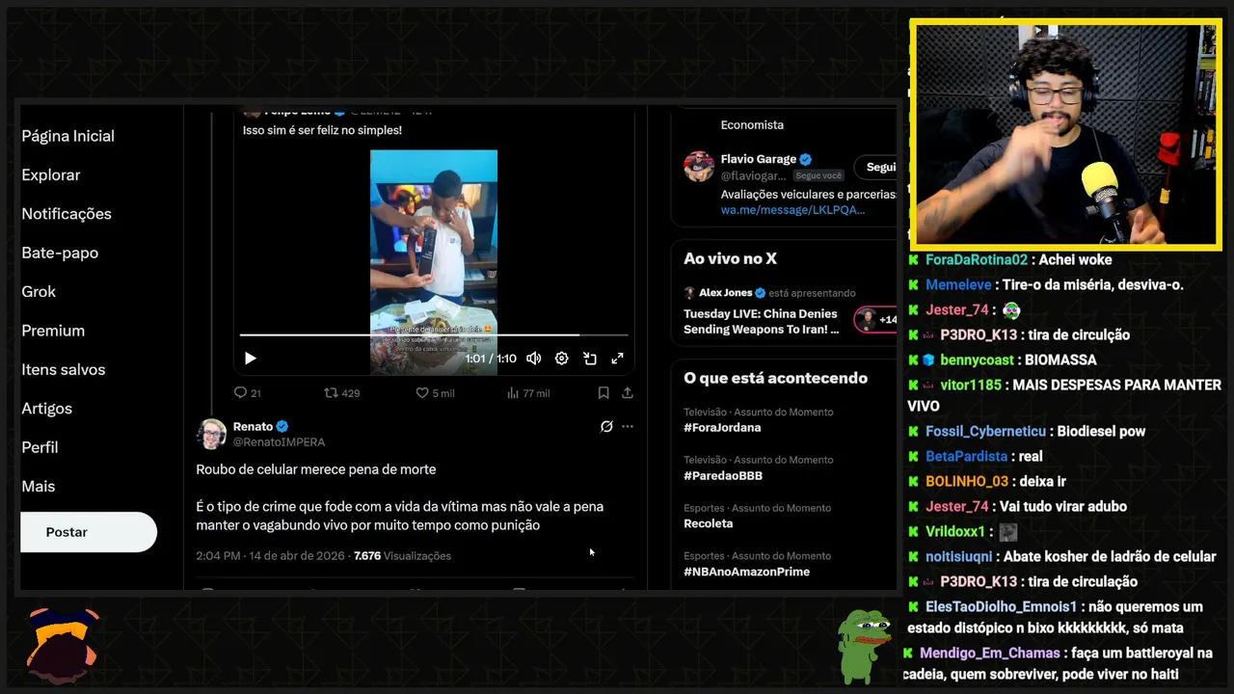
Task: Bookmark the video tweet
Action: point(603,393)
